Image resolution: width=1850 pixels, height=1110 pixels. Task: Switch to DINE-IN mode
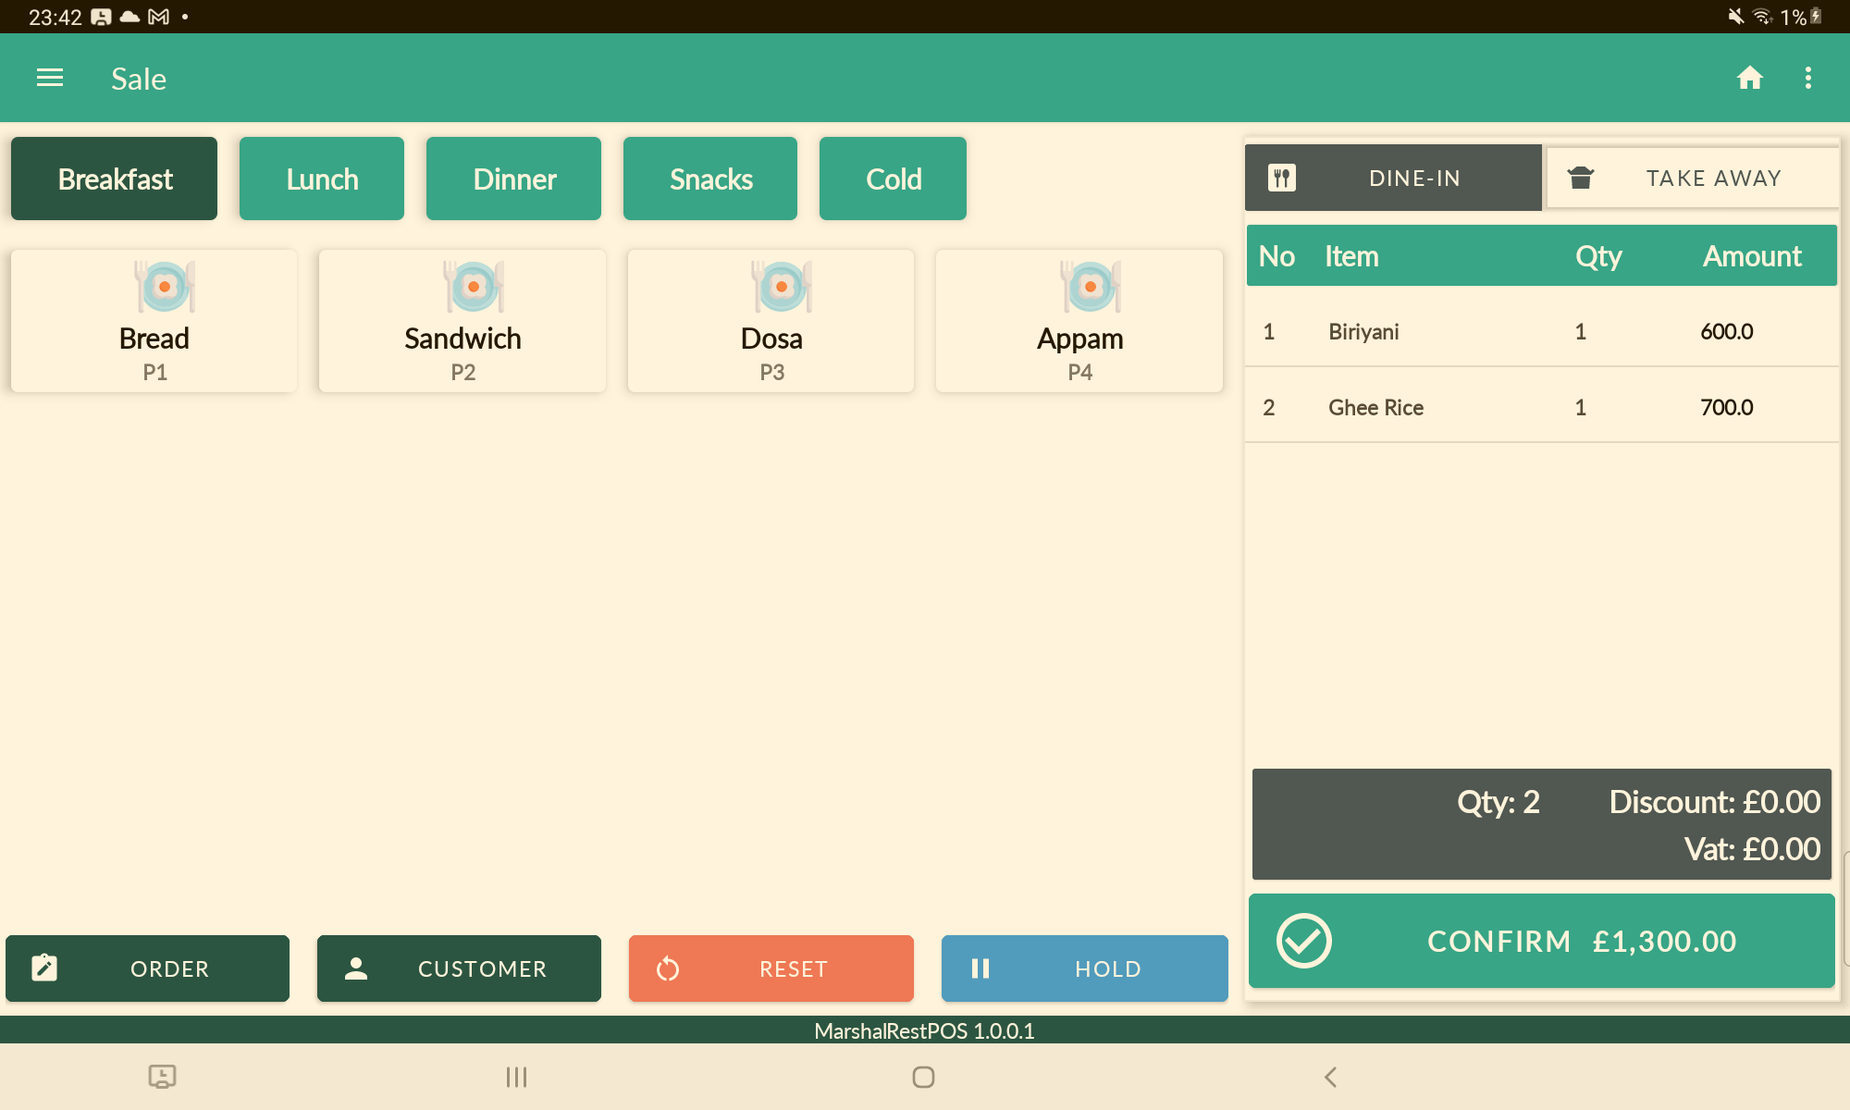coord(1413,178)
